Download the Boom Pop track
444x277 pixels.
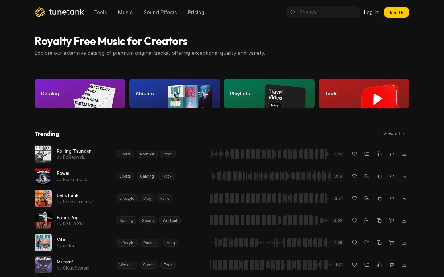404,220
